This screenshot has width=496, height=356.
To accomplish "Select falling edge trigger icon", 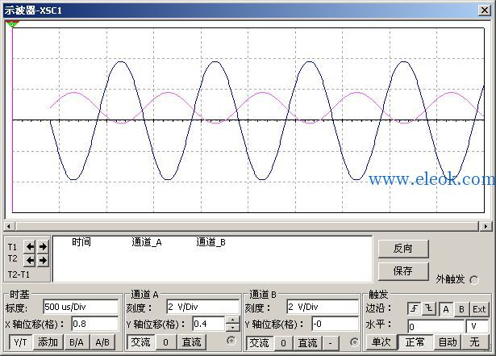I will (429, 308).
